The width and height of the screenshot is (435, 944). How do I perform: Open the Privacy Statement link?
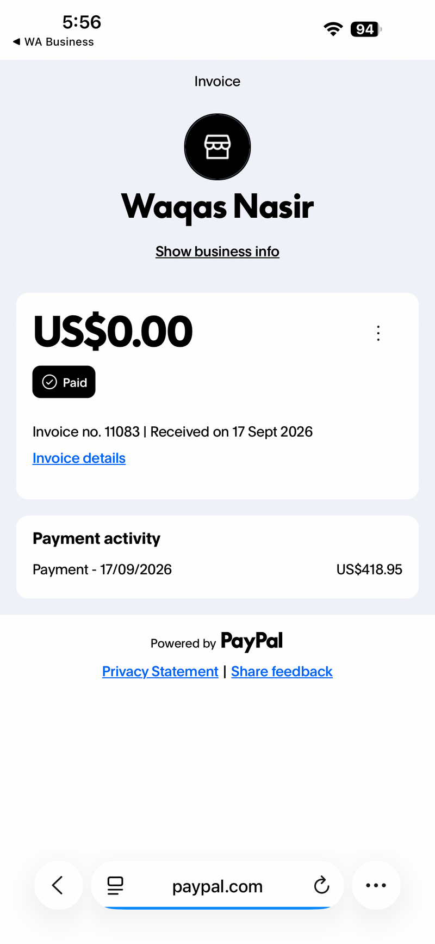click(x=160, y=671)
